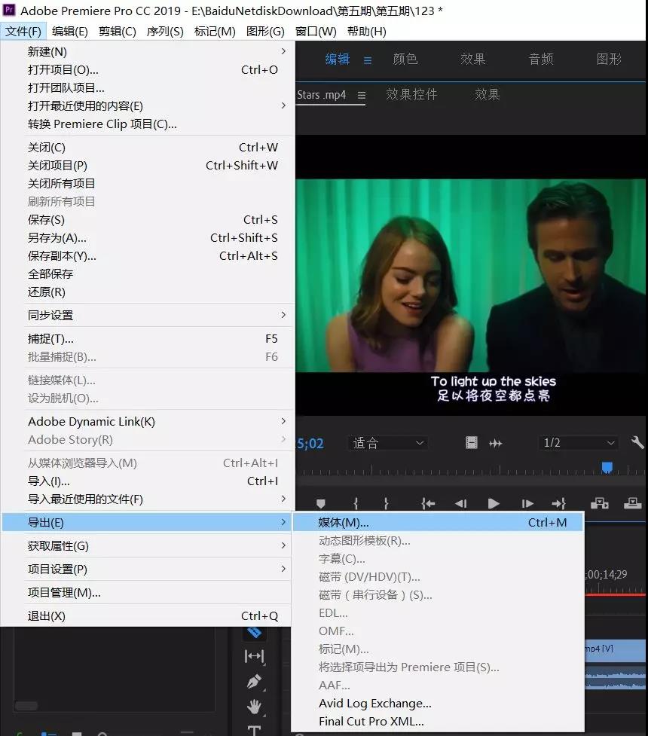Open monitor settings wrench icon
Viewport: 648px width, 736px height.
(x=637, y=442)
